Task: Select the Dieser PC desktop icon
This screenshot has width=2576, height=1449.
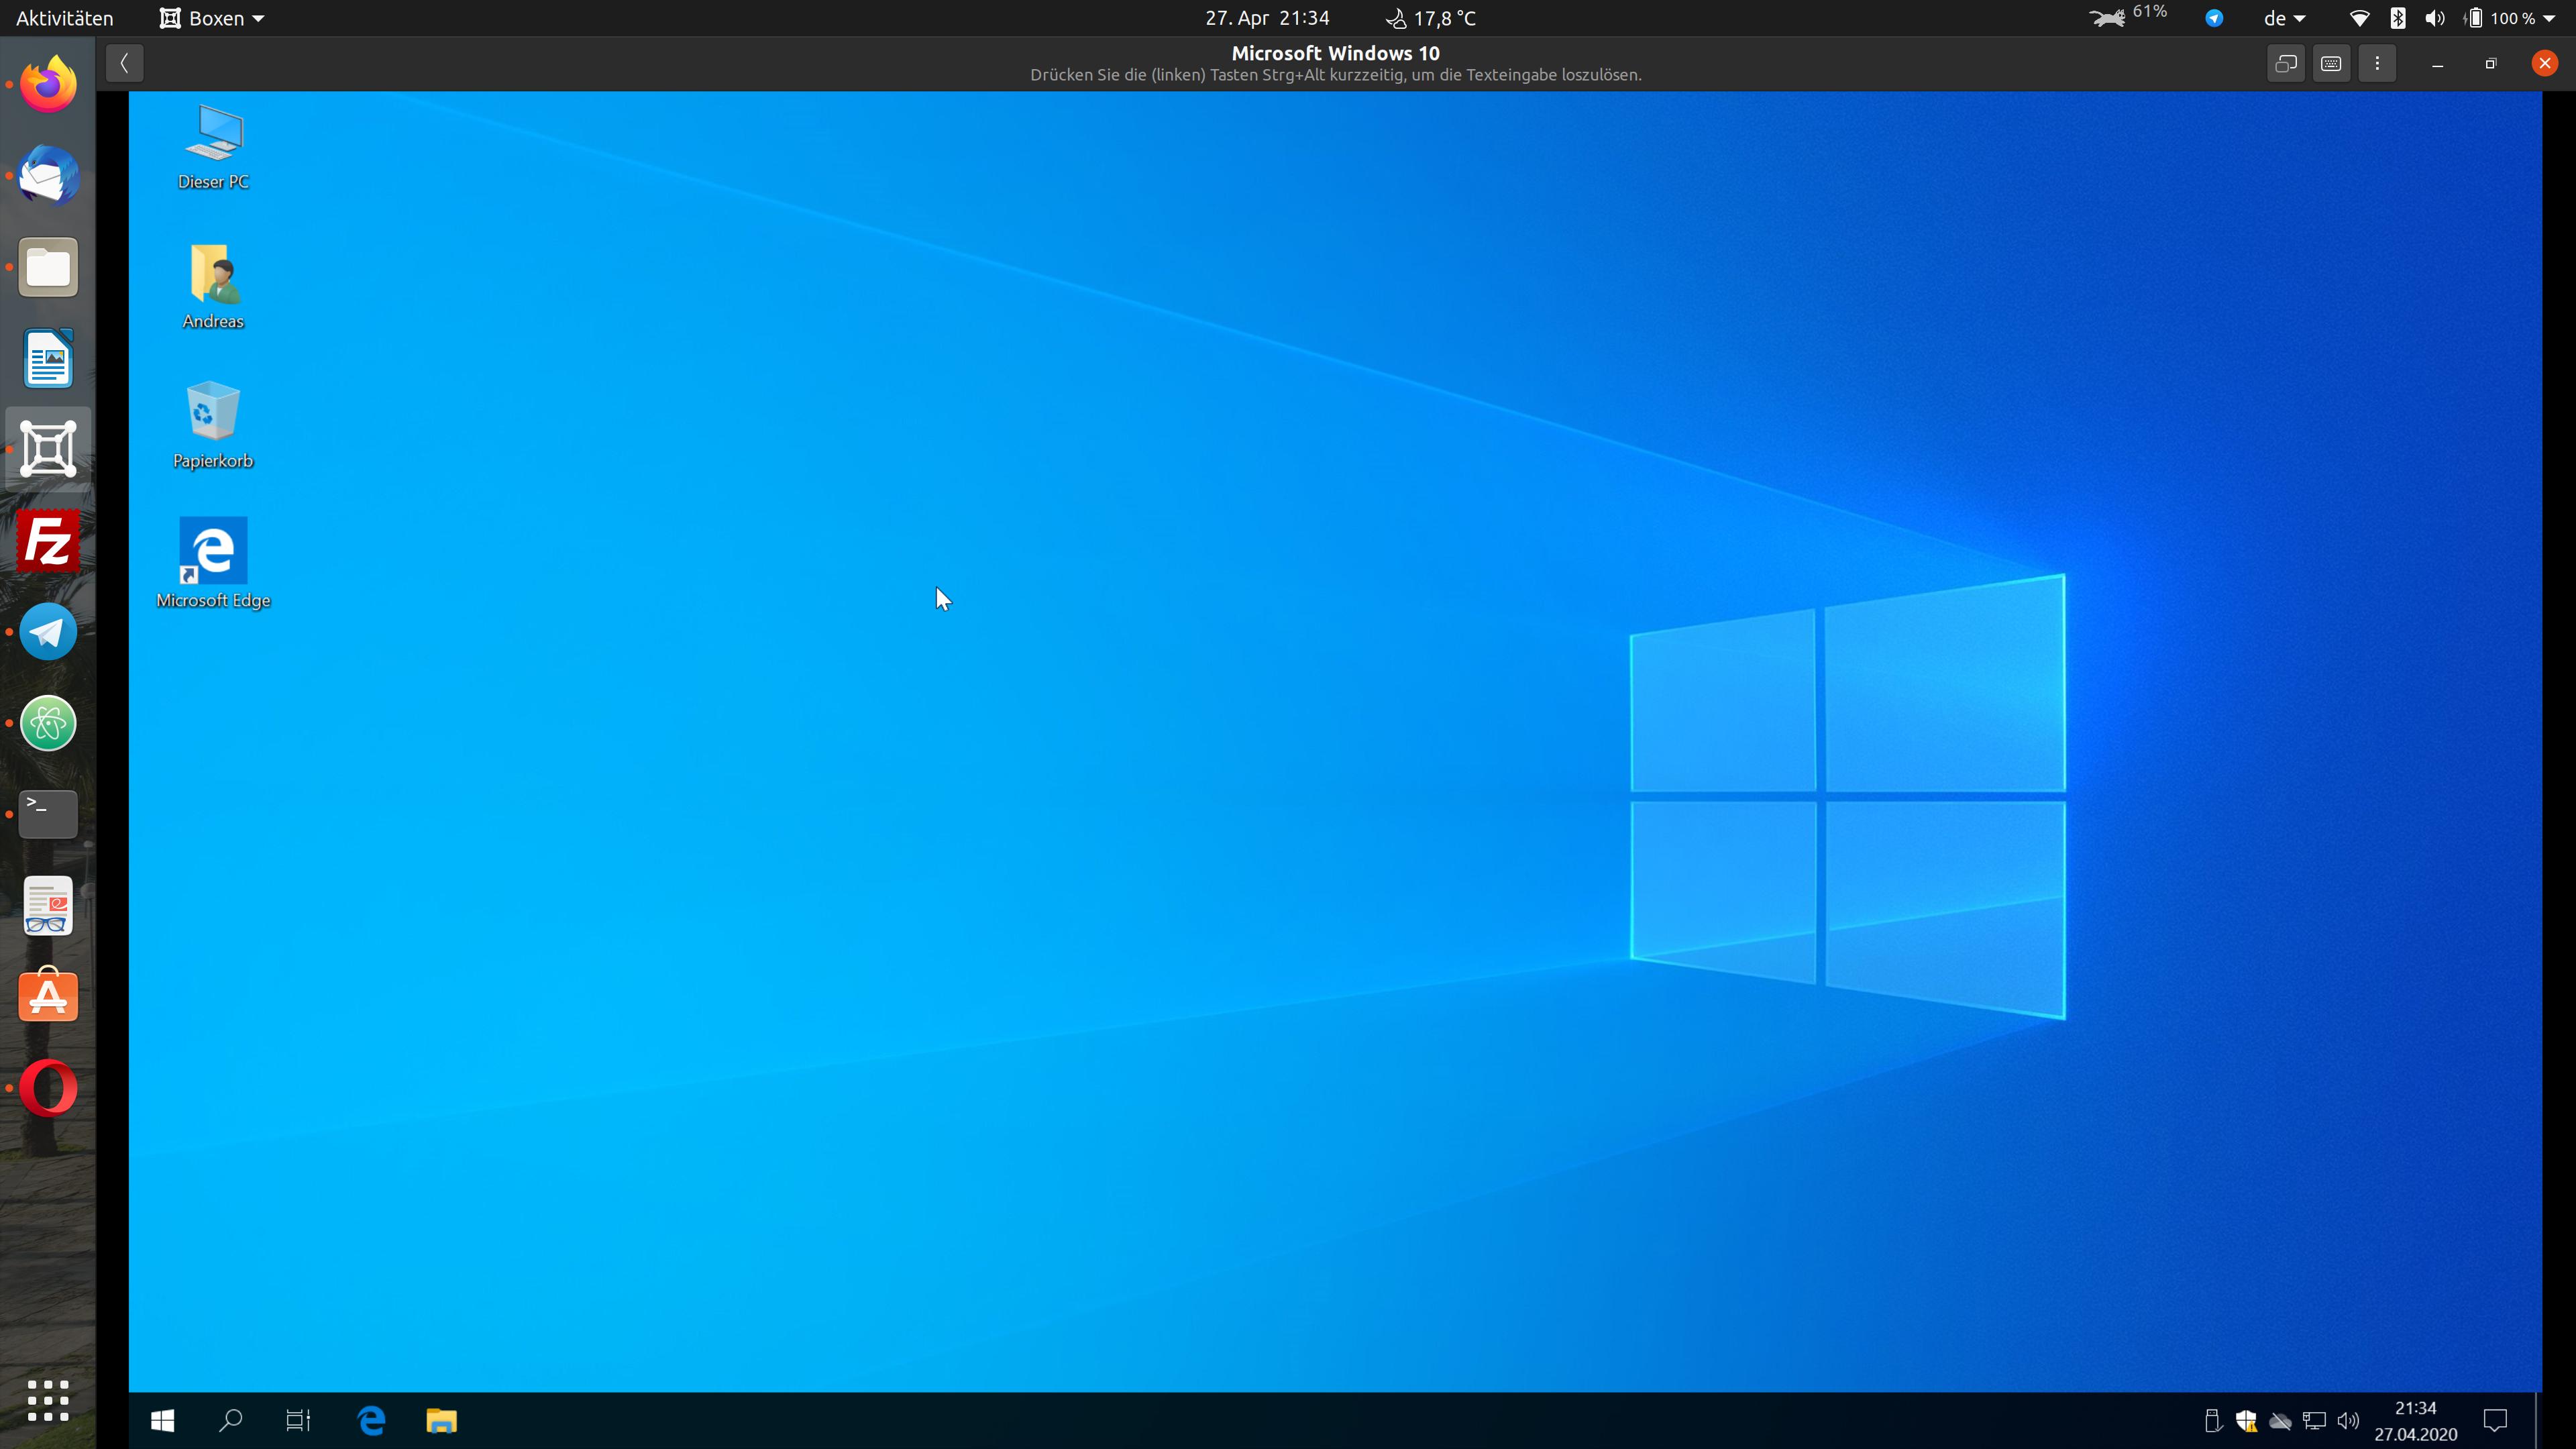Action: pyautogui.click(x=213, y=147)
